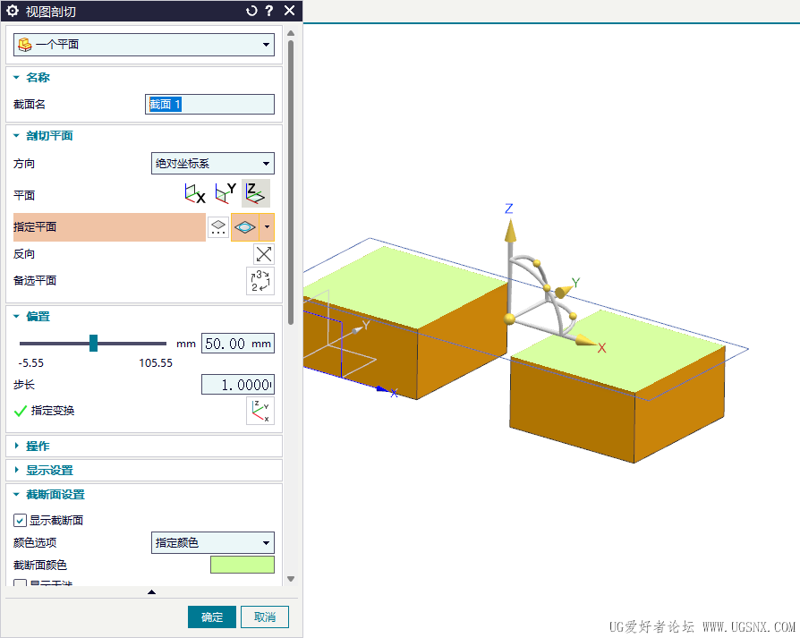Select the X plane orientation icon
Image resolution: width=800 pixels, height=638 pixels.
pyautogui.click(x=194, y=193)
